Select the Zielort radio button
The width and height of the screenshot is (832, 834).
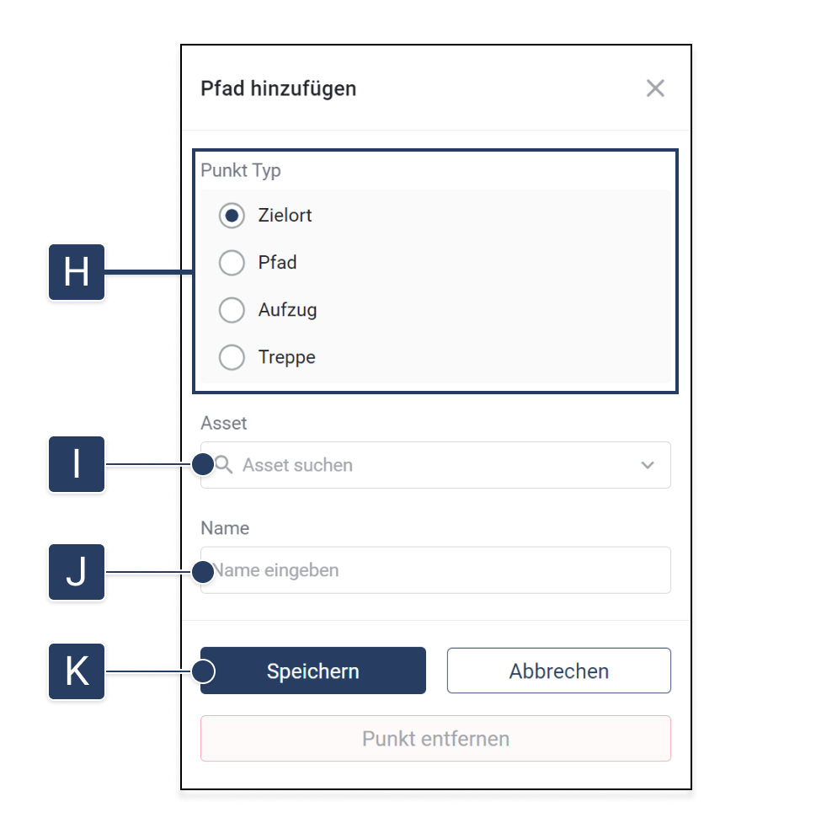tap(232, 216)
